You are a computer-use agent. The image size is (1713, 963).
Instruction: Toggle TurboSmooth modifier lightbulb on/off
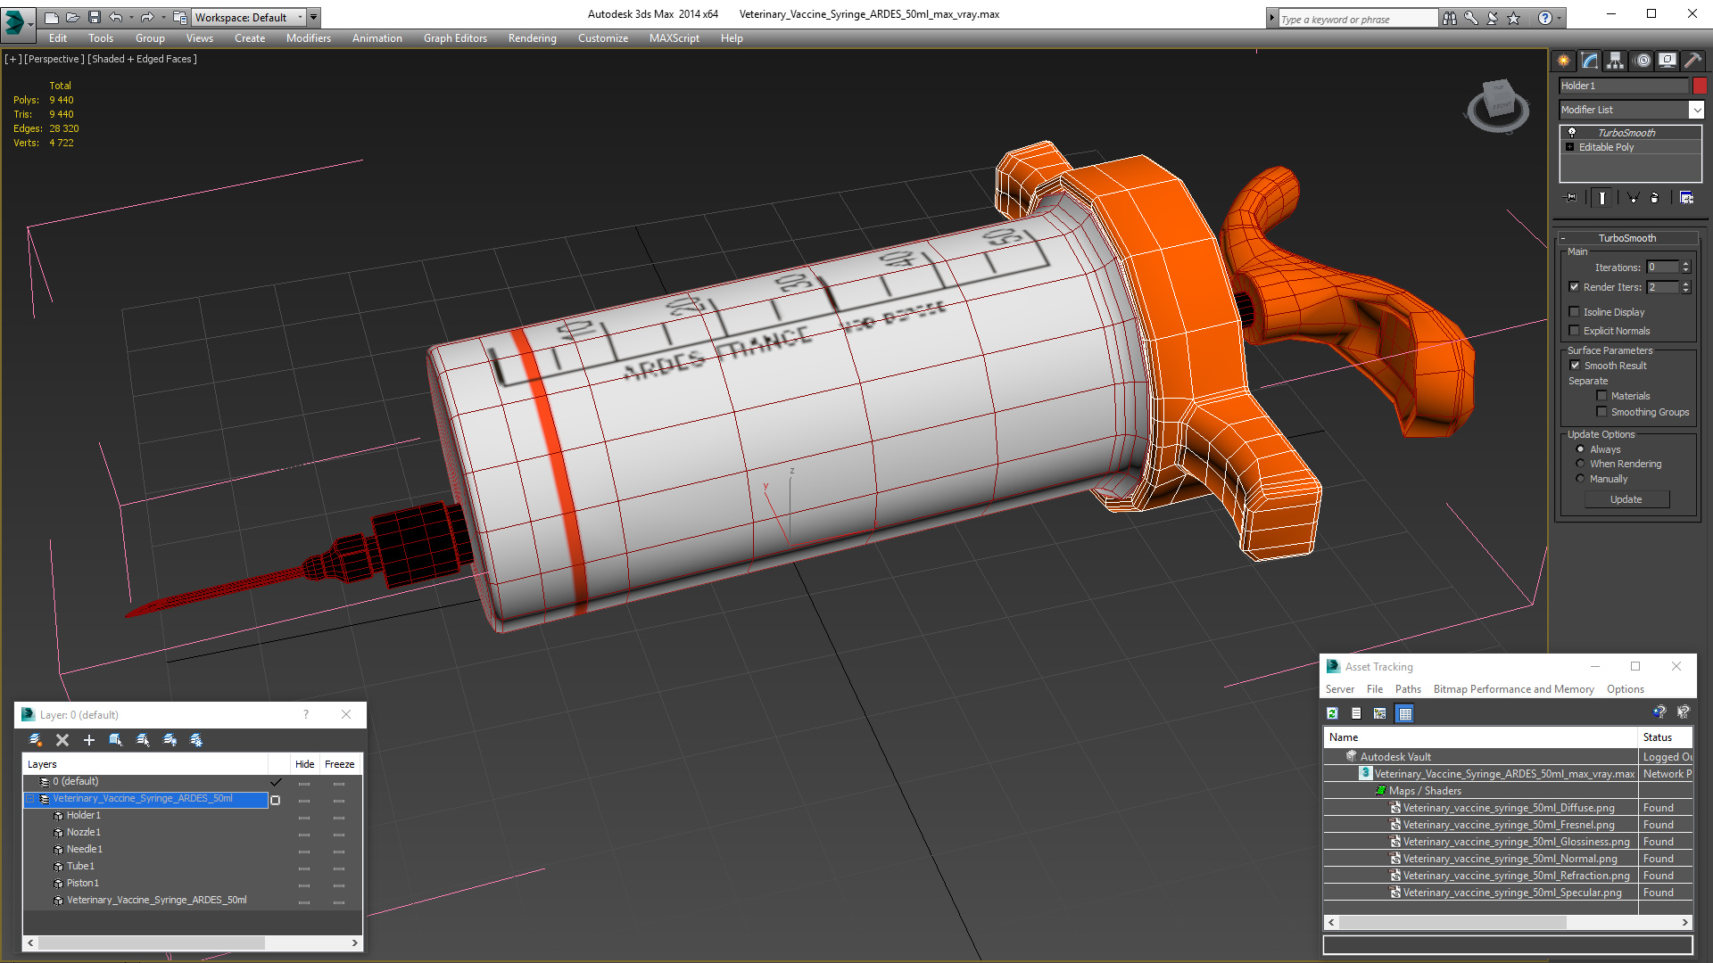pyautogui.click(x=1572, y=132)
